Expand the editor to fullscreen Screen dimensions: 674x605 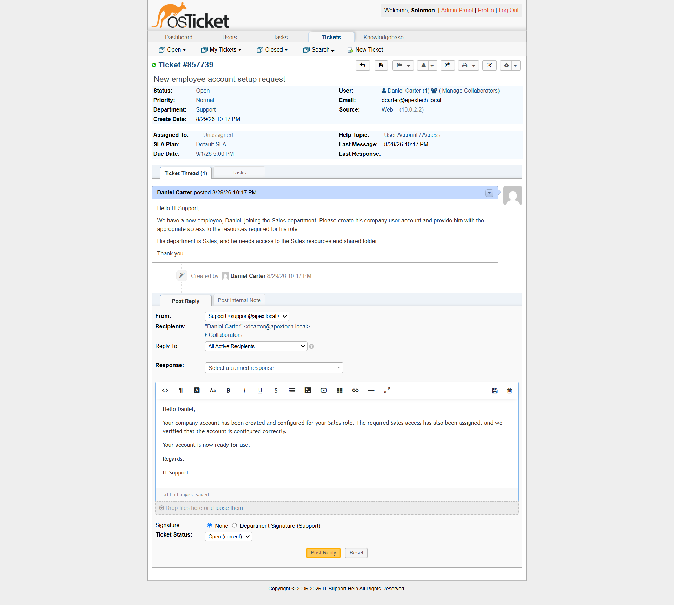pyautogui.click(x=387, y=390)
